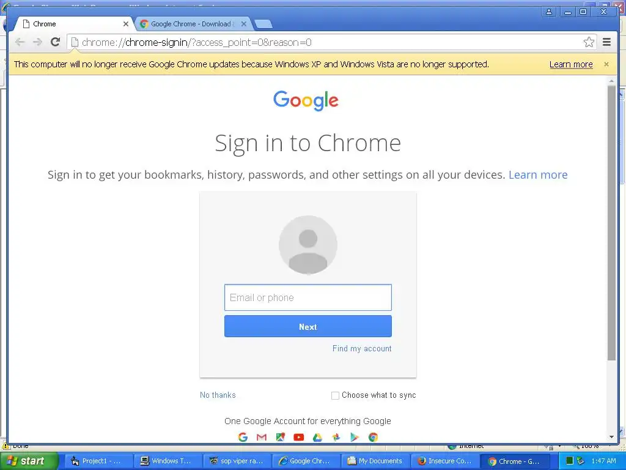The height and width of the screenshot is (470, 626).
Task: Click the Google logo
Action: [x=306, y=100]
